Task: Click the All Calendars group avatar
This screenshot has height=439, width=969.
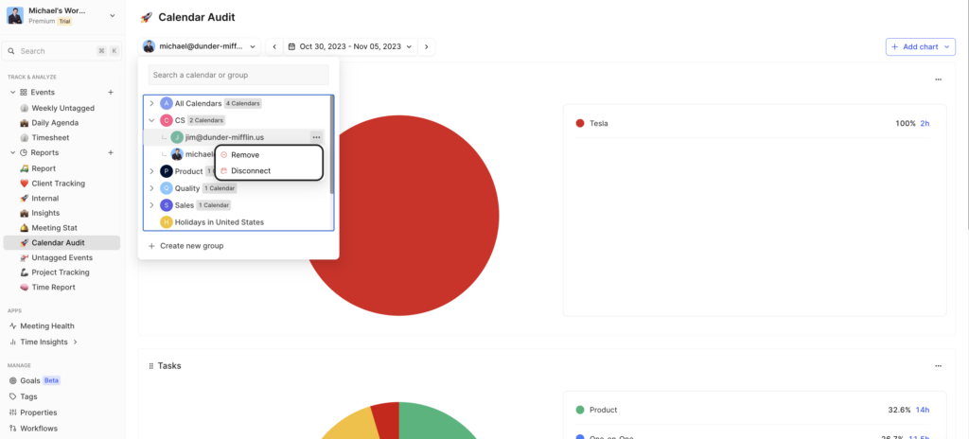Action: click(x=167, y=103)
